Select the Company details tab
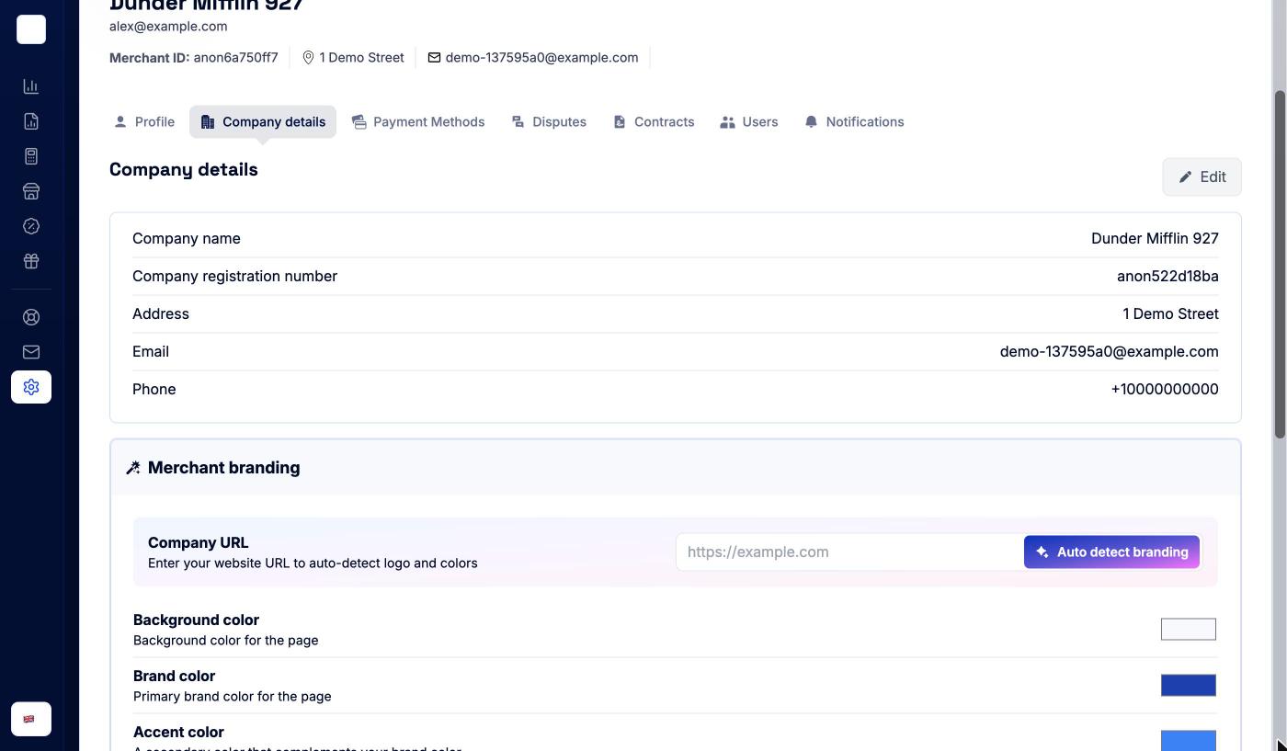The image size is (1287, 751). (263, 121)
